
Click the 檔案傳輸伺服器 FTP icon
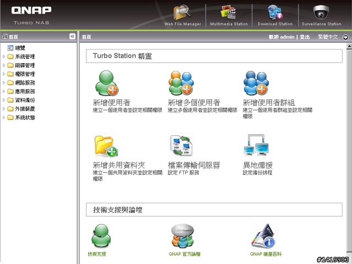click(x=181, y=145)
